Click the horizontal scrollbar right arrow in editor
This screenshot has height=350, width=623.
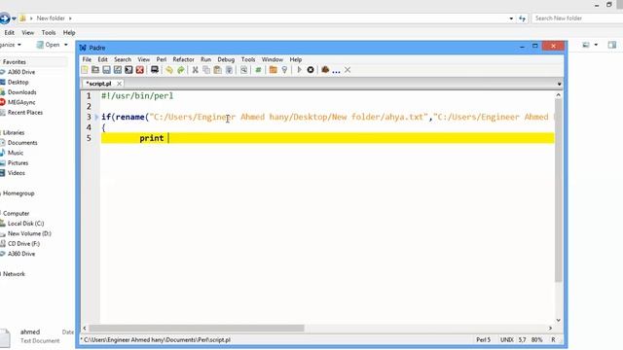coord(550,329)
